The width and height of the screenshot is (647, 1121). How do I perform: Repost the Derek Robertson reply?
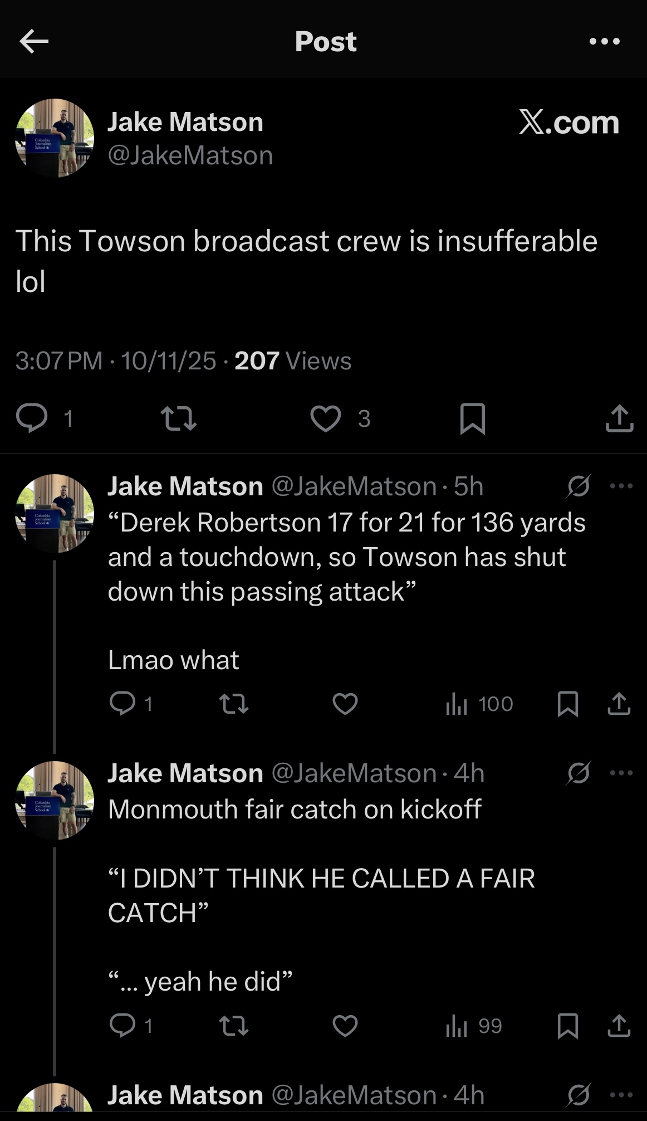tap(234, 704)
